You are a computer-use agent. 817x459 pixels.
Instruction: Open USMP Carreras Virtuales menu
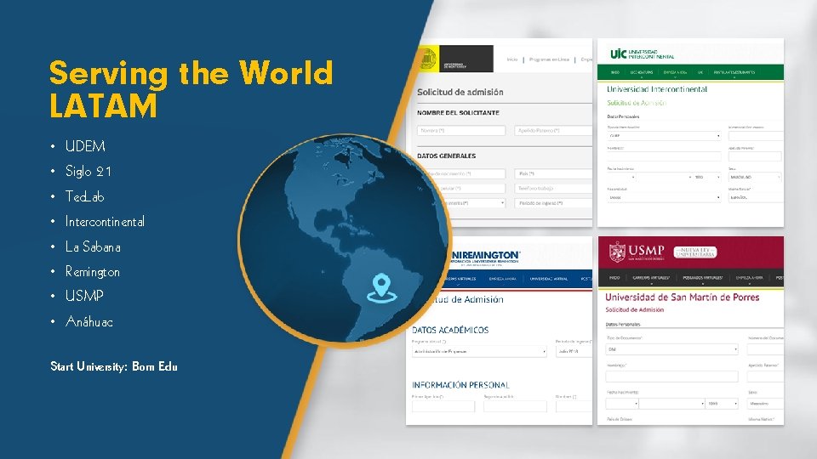[x=651, y=278]
